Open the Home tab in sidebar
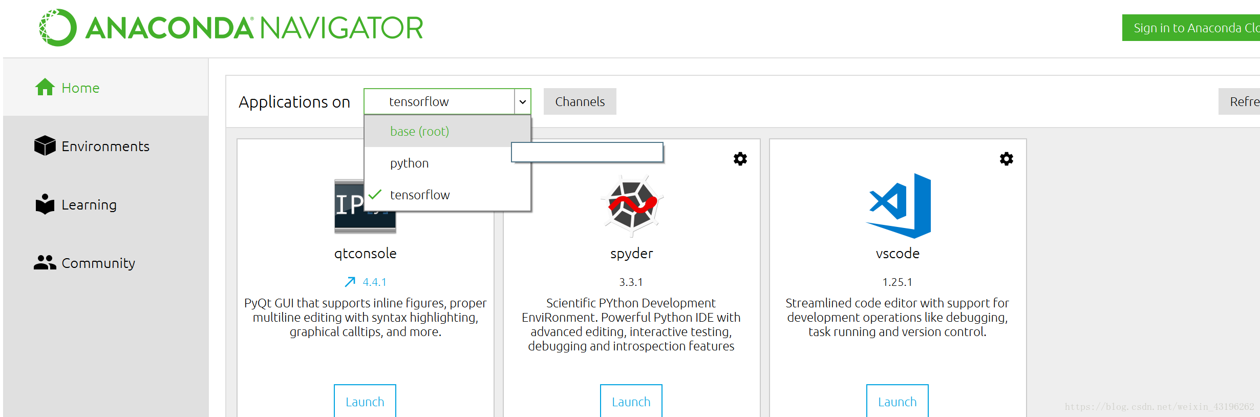 tap(105, 88)
